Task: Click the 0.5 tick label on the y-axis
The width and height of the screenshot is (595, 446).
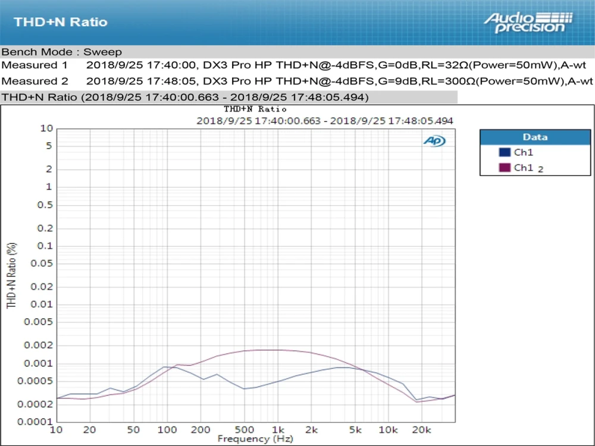Action: point(45,205)
